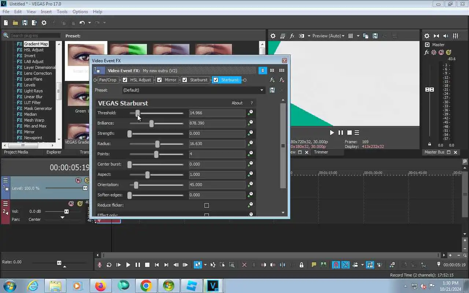Switch to the Project Media tab
Screen dimensions: 469x293
[x=16, y=152]
